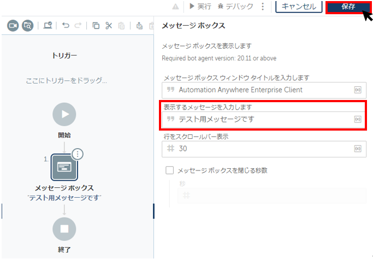373x259 pixels.
Task: Cut the selected action with scissors icon
Action: click(109, 26)
